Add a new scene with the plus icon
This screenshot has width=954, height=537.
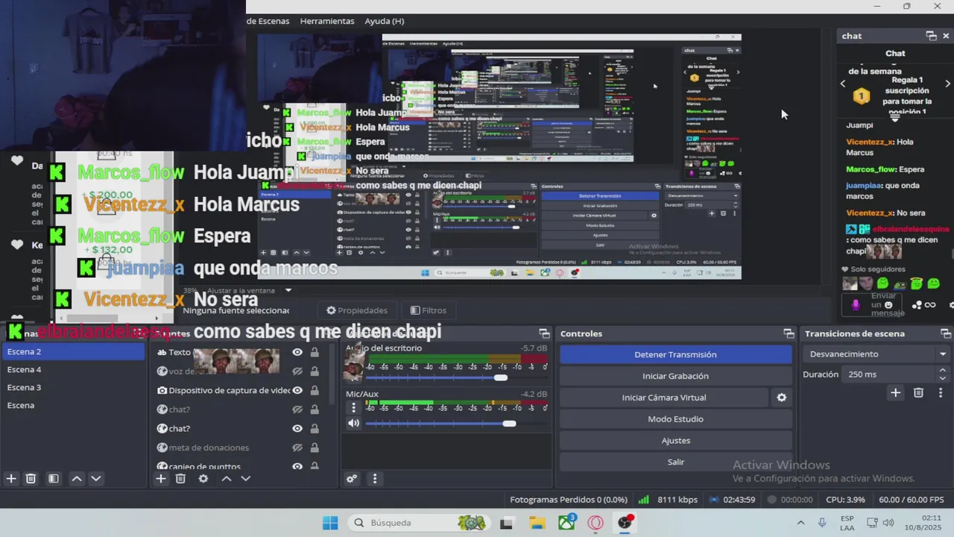(11, 479)
